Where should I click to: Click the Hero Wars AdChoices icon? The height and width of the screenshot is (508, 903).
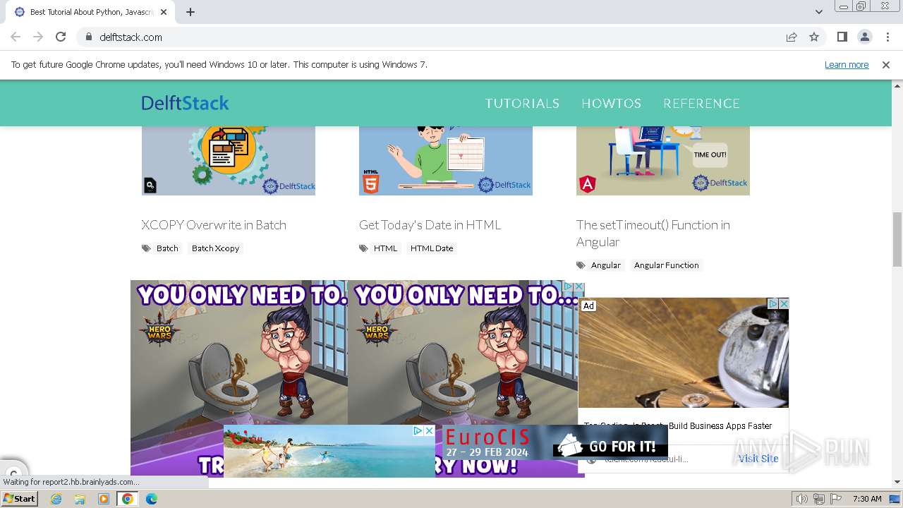tap(568, 286)
